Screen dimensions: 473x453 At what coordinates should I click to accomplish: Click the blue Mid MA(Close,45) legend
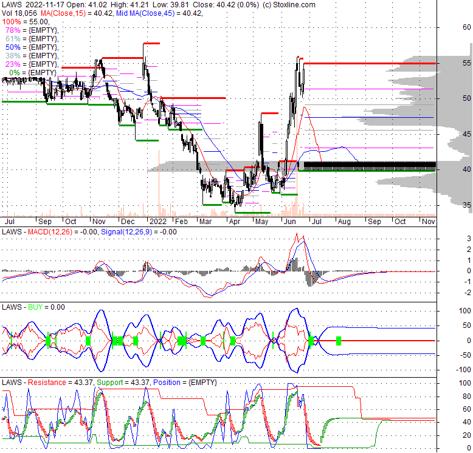(145, 13)
